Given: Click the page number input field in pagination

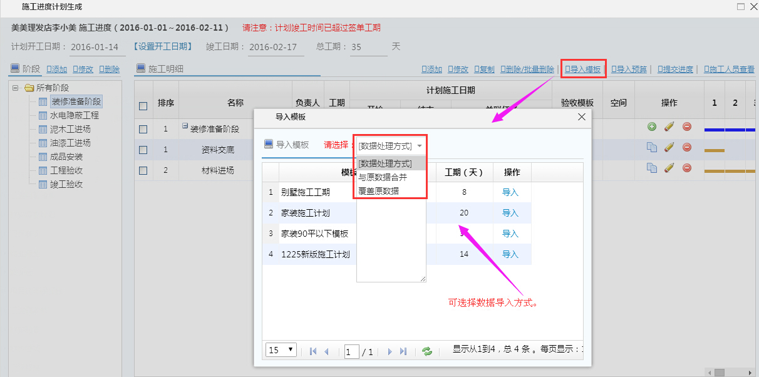Looking at the screenshot, I should tap(351, 351).
